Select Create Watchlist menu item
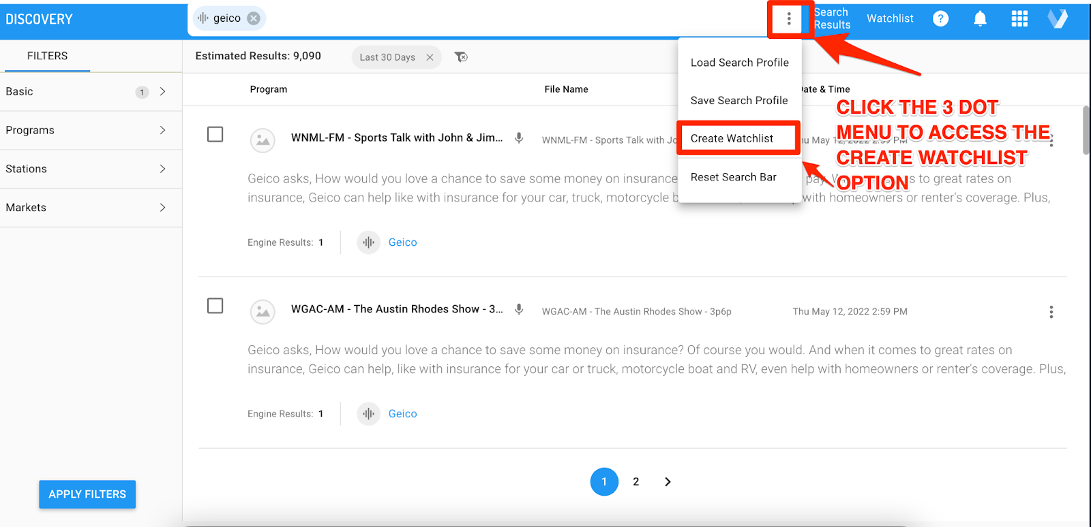The image size is (1091, 527). [739, 138]
